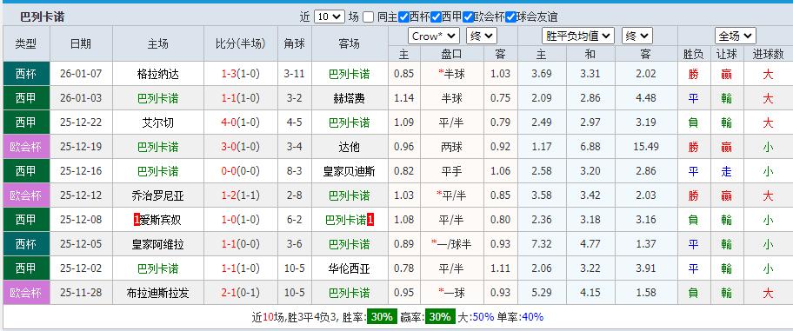This screenshot has height=331, width=793.
Task: Click score 1-2 of the 乔治罗尼亚 match
Action: click(x=229, y=195)
